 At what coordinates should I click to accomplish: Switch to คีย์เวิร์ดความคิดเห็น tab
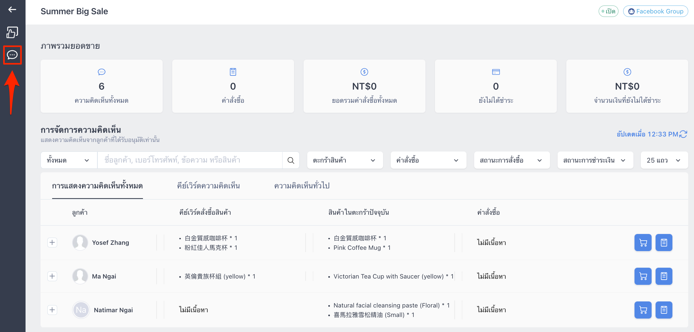click(209, 186)
